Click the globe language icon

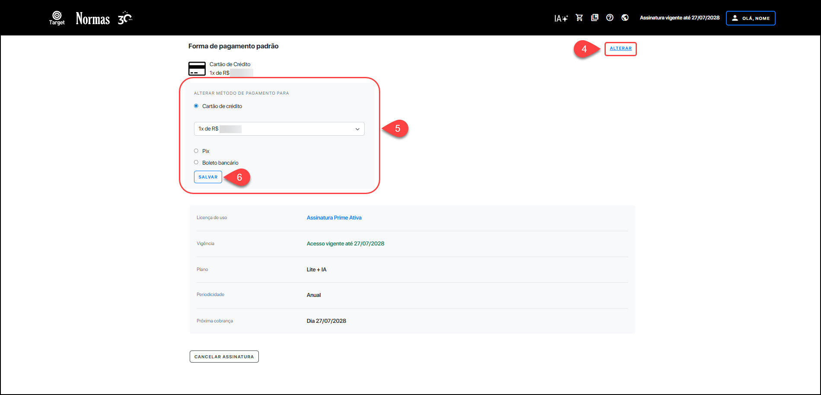coord(625,18)
